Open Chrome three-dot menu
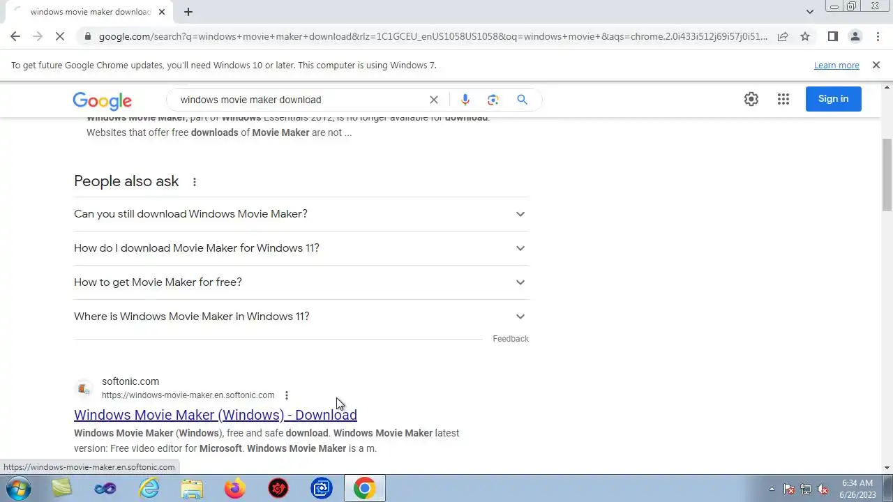The image size is (893, 502). [x=878, y=36]
